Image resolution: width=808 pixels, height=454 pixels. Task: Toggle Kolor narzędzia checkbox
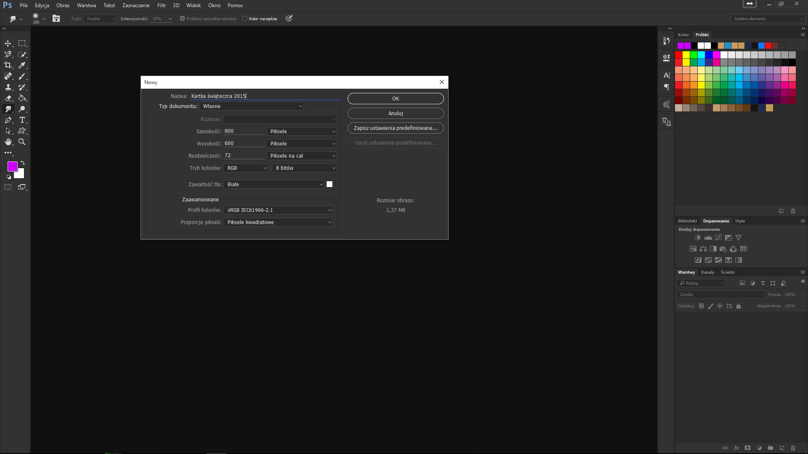coord(245,18)
